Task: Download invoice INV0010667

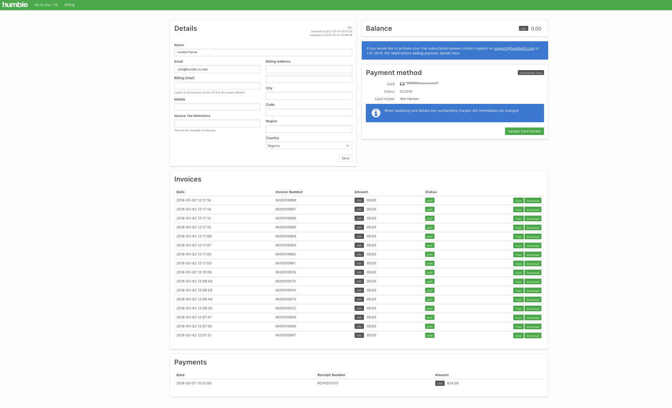Action: 532,336
